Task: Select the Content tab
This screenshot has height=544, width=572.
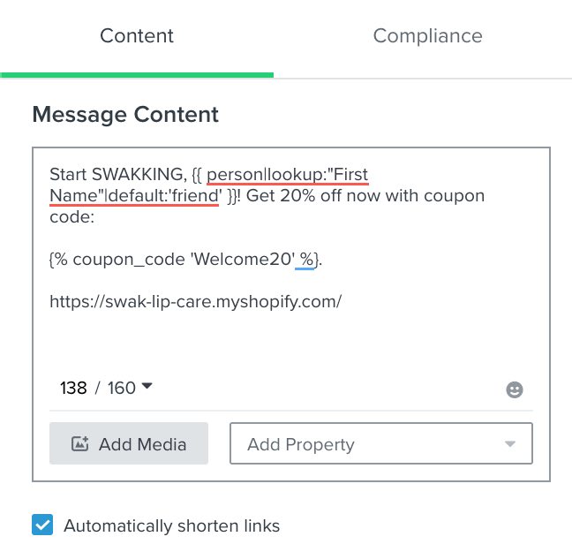Action: click(137, 36)
